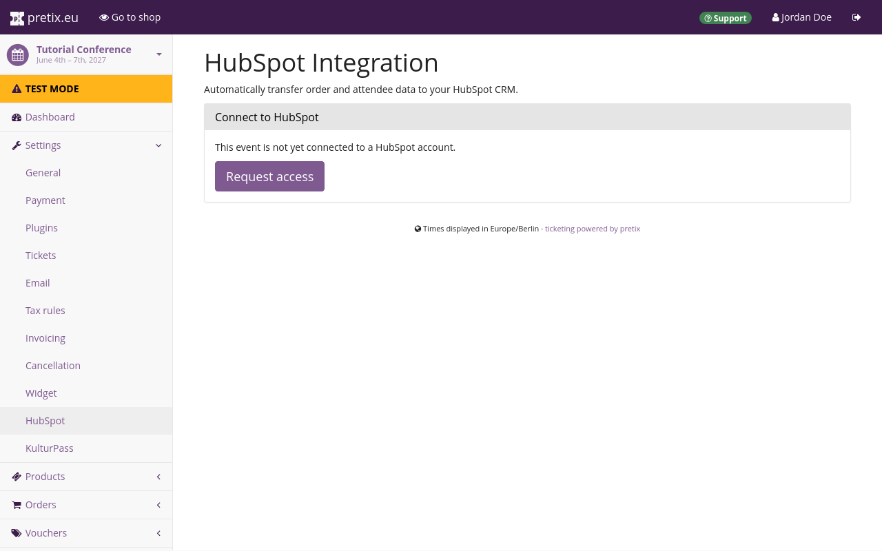This screenshot has height=551, width=882.
Task: Open the Plugins settings page
Action: click(x=41, y=228)
